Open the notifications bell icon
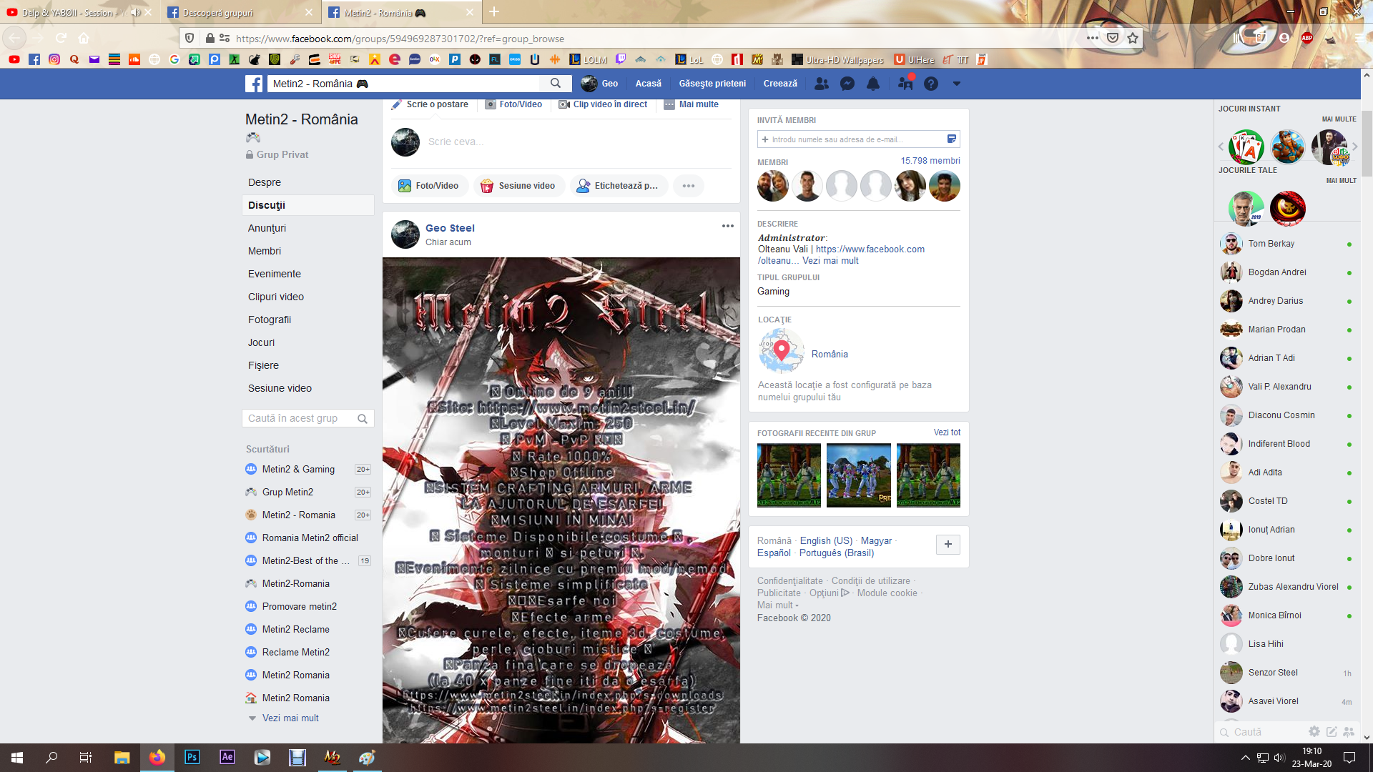Screen dimensions: 1373x772 pos(873,84)
